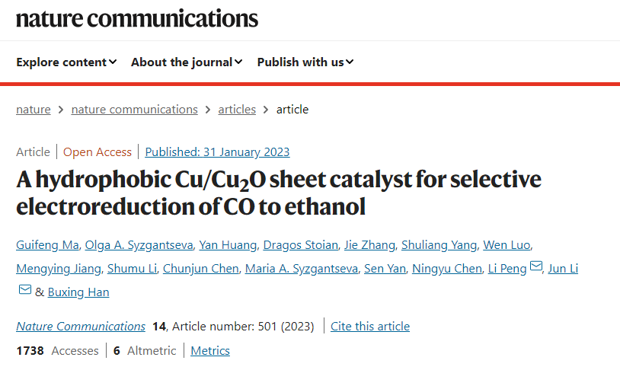Select author Jun Li
This screenshot has width=620, height=370.
click(563, 269)
